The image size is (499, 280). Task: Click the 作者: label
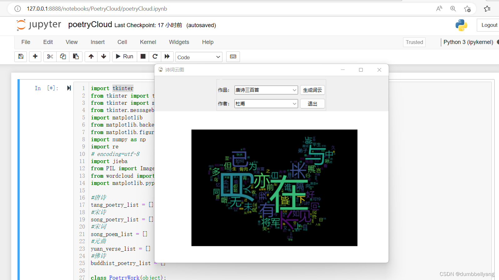(x=224, y=104)
